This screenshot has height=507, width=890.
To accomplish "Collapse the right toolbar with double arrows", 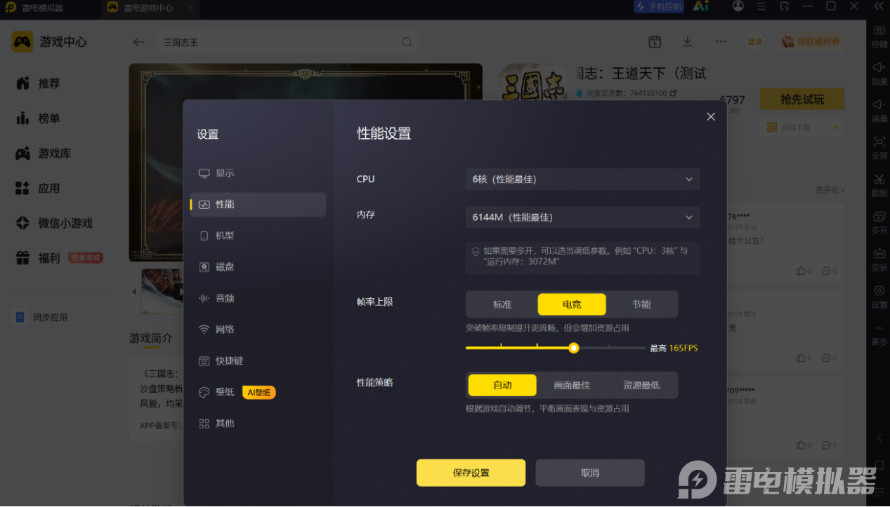I will point(879,6).
